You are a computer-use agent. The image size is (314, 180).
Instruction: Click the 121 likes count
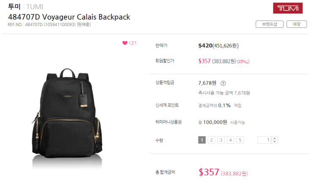point(133,43)
